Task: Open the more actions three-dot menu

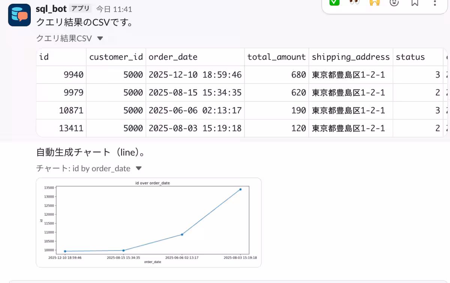Action: (435, 3)
